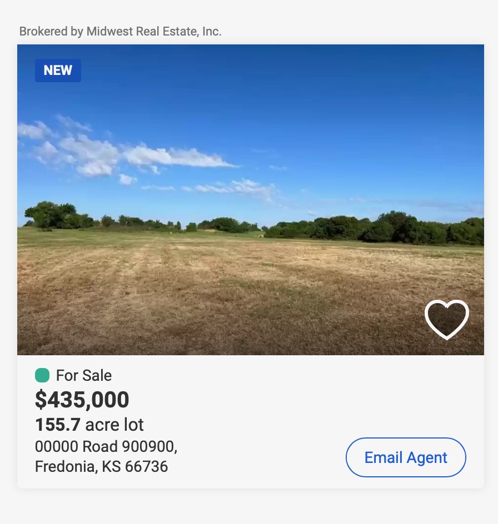Save listing with the heart icon
Screen dimensions: 498x524
tap(446, 319)
